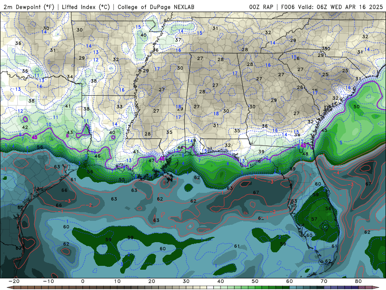Click the "57" dewpoint value over Florida
Screen dimensions: 386x290
click(x=314, y=219)
